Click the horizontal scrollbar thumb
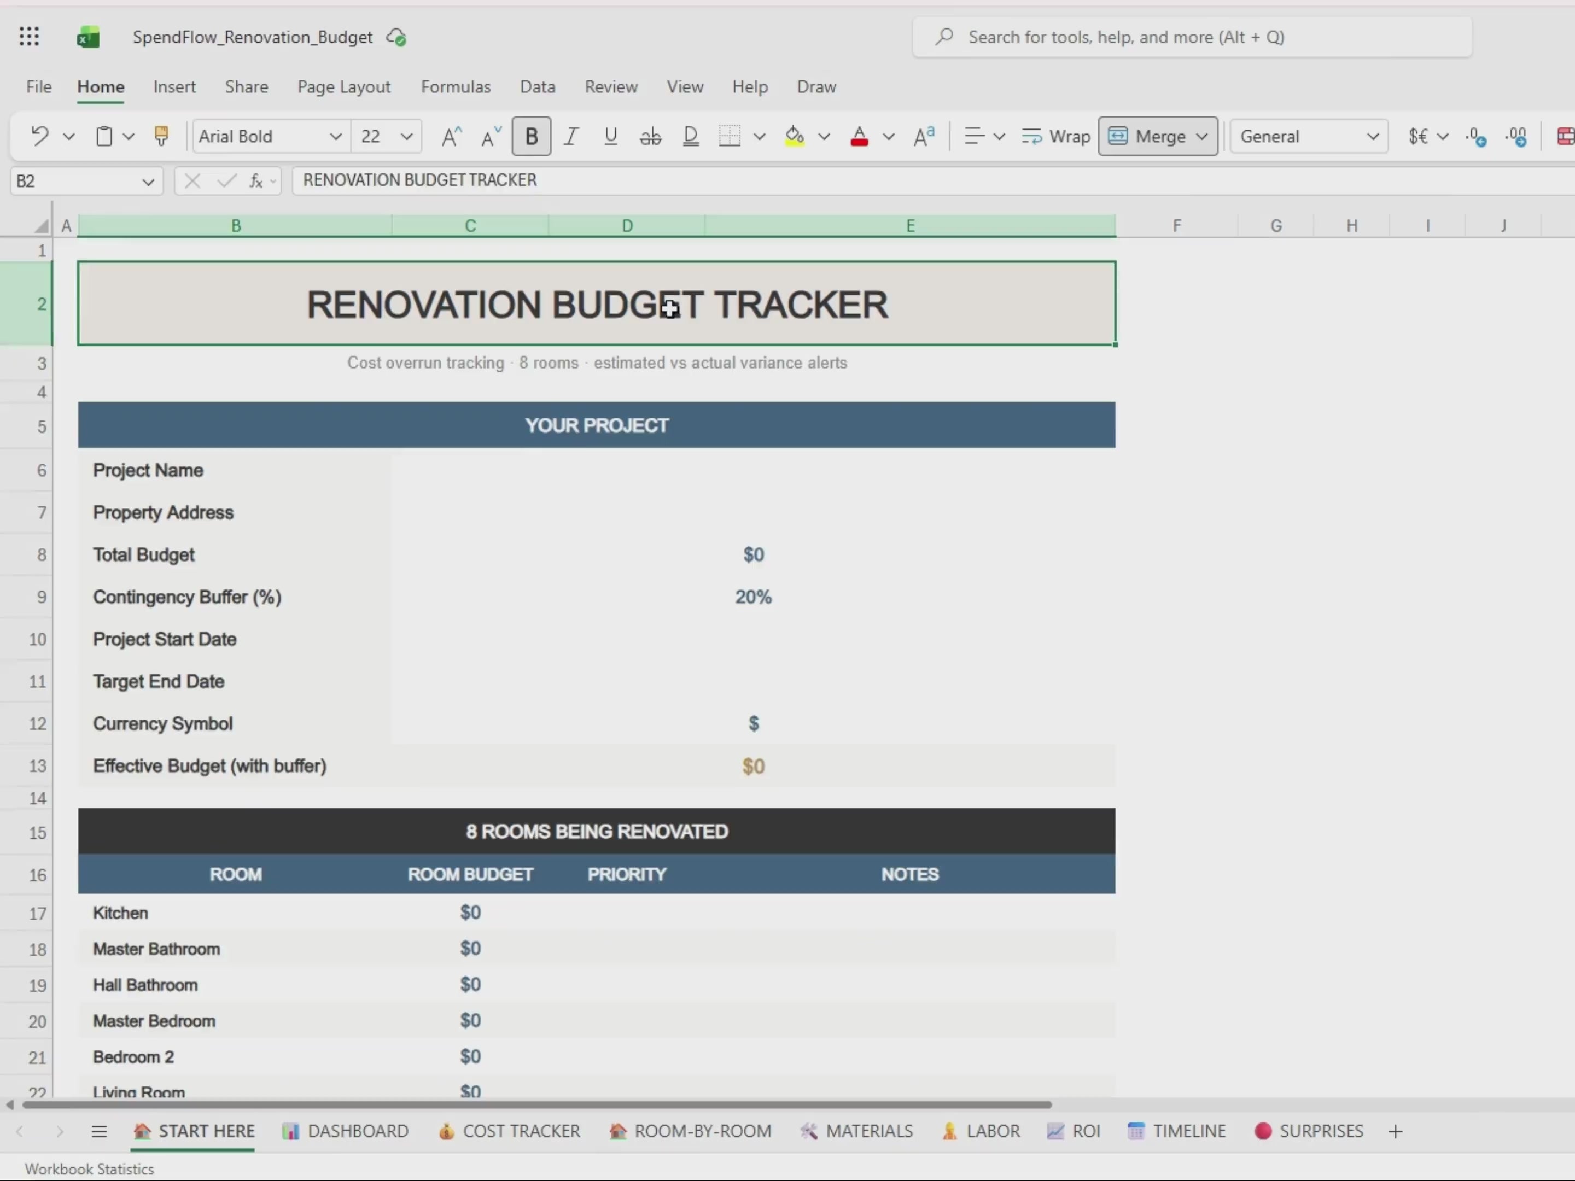1575x1181 pixels. click(537, 1105)
